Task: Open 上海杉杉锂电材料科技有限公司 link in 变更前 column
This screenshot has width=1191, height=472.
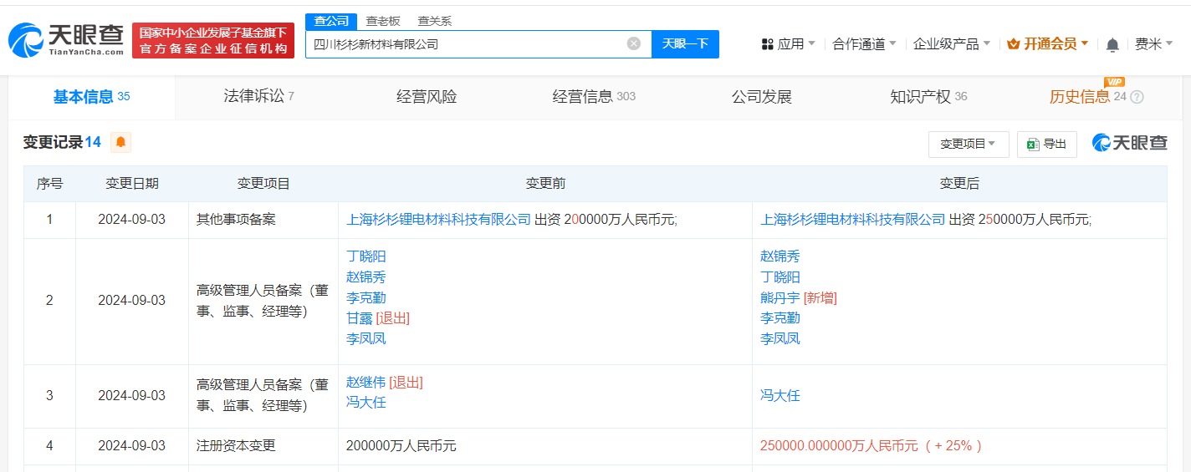Action: click(438, 219)
